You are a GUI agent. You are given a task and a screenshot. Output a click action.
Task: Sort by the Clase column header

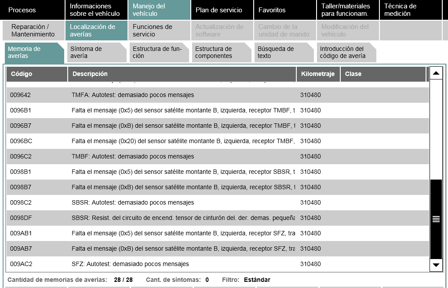click(383, 74)
